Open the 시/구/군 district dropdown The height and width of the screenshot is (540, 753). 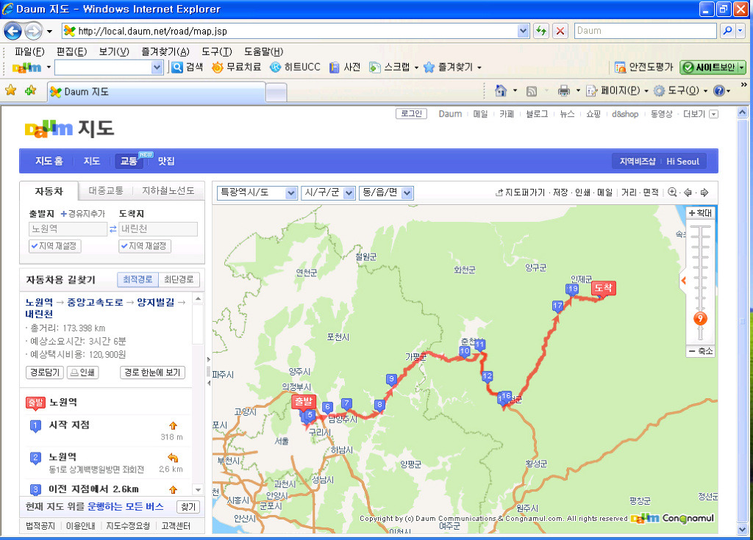pyautogui.click(x=328, y=193)
